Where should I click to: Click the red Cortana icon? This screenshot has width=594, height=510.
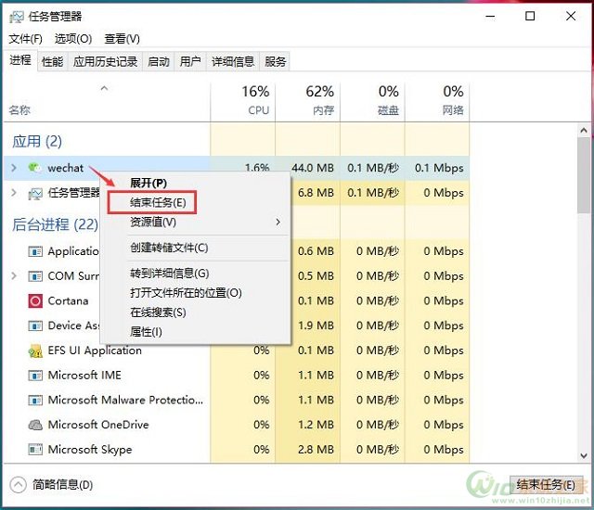[x=35, y=301]
